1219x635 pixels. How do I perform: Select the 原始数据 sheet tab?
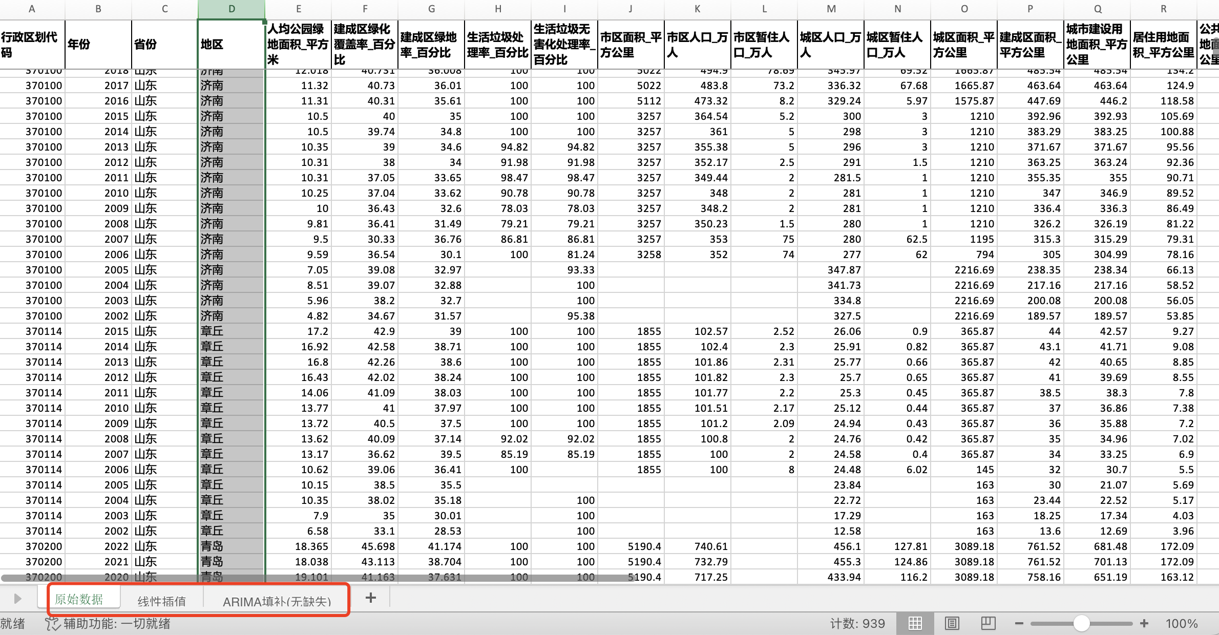(x=79, y=599)
